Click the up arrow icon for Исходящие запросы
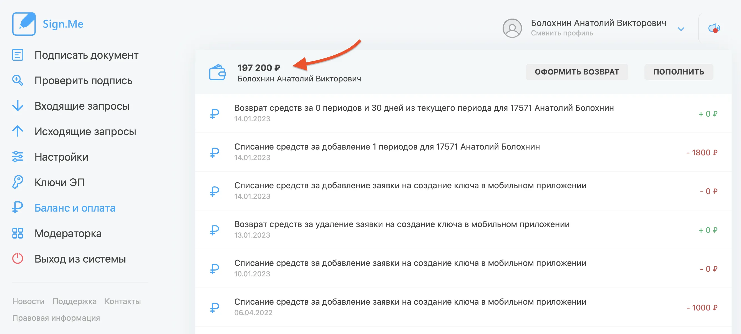741x334 pixels. 17,131
